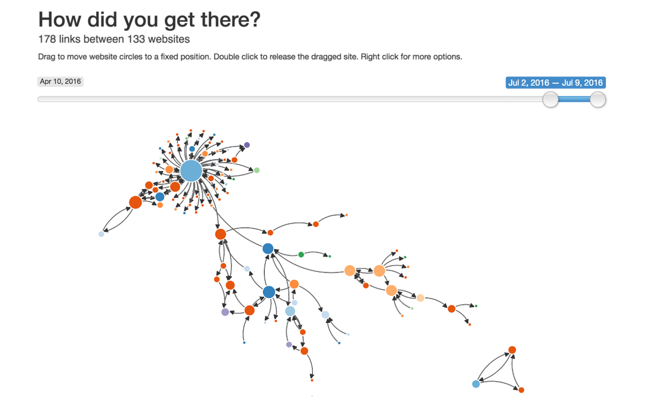
Task: Select the top red-orange node of the bottom-right triangle
Action: click(x=512, y=350)
